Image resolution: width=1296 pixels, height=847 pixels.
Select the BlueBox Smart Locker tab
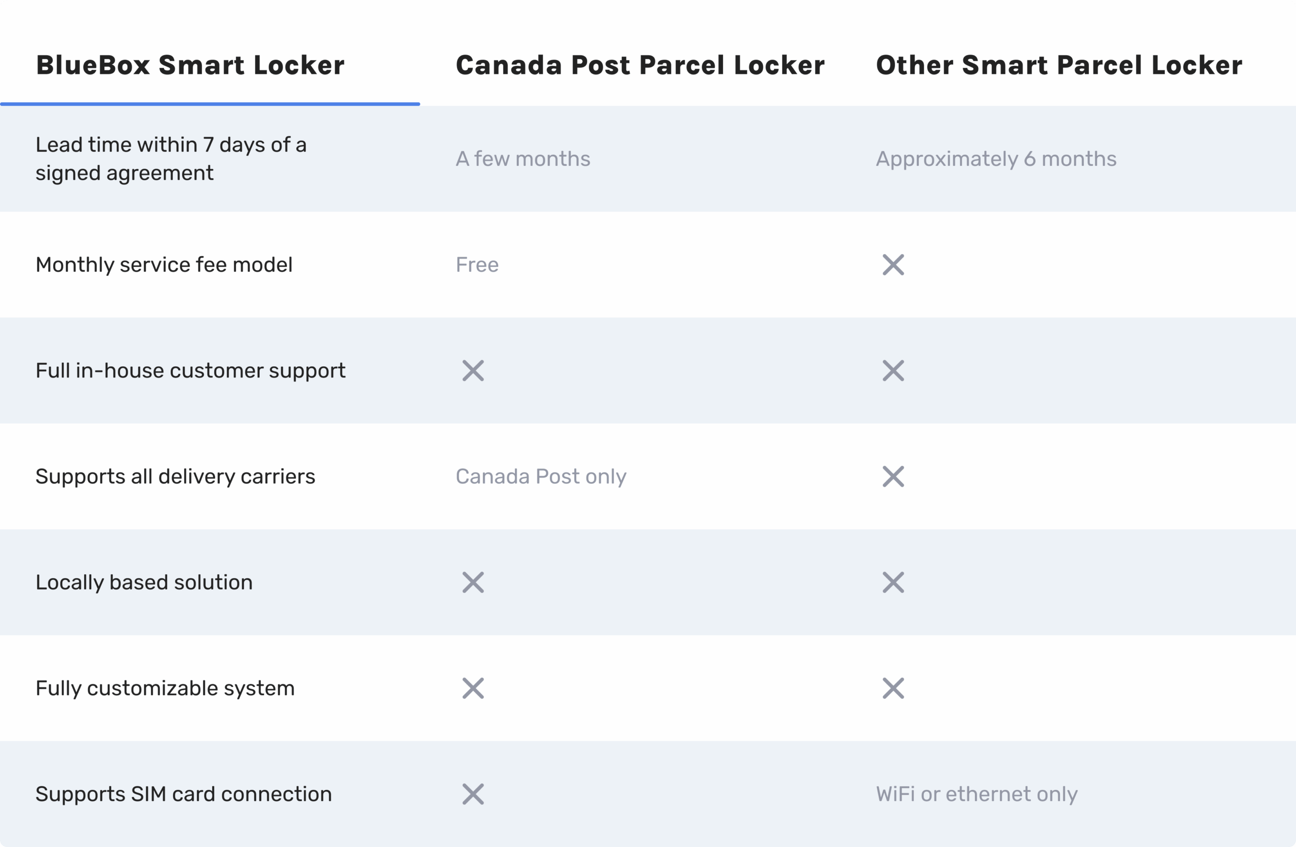click(190, 65)
